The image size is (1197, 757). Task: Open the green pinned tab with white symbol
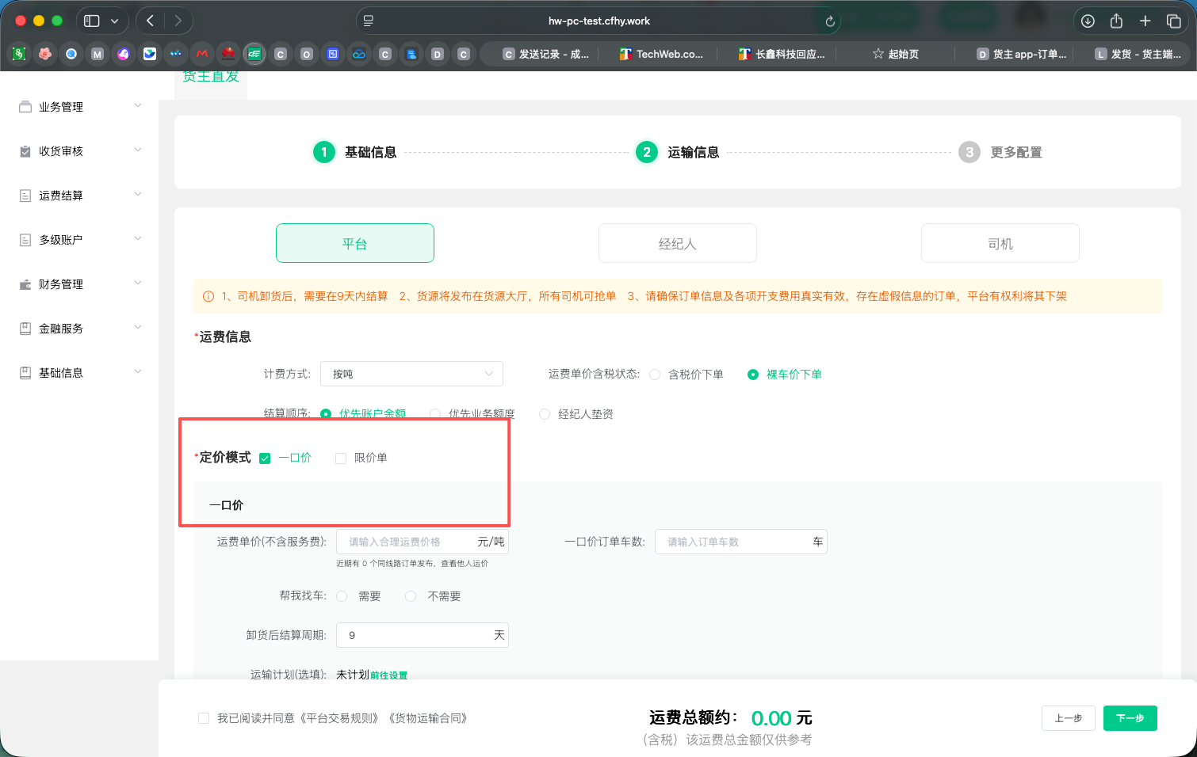tap(19, 54)
